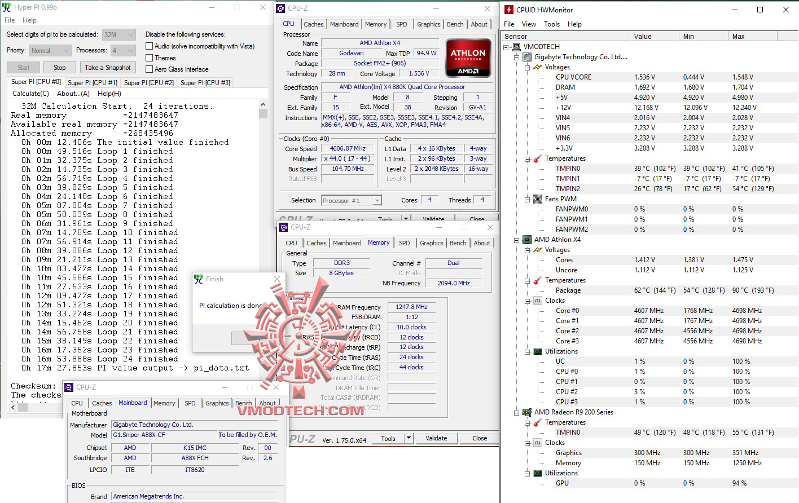This screenshot has height=503, width=799.
Task: Click the Temperatures icon under AMD Athlon X4
Action: [x=538, y=280]
